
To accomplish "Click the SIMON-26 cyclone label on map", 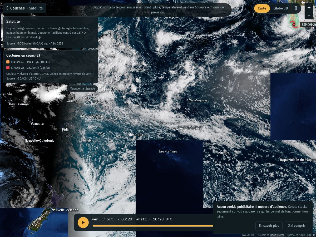I will [x=308, y=25].
